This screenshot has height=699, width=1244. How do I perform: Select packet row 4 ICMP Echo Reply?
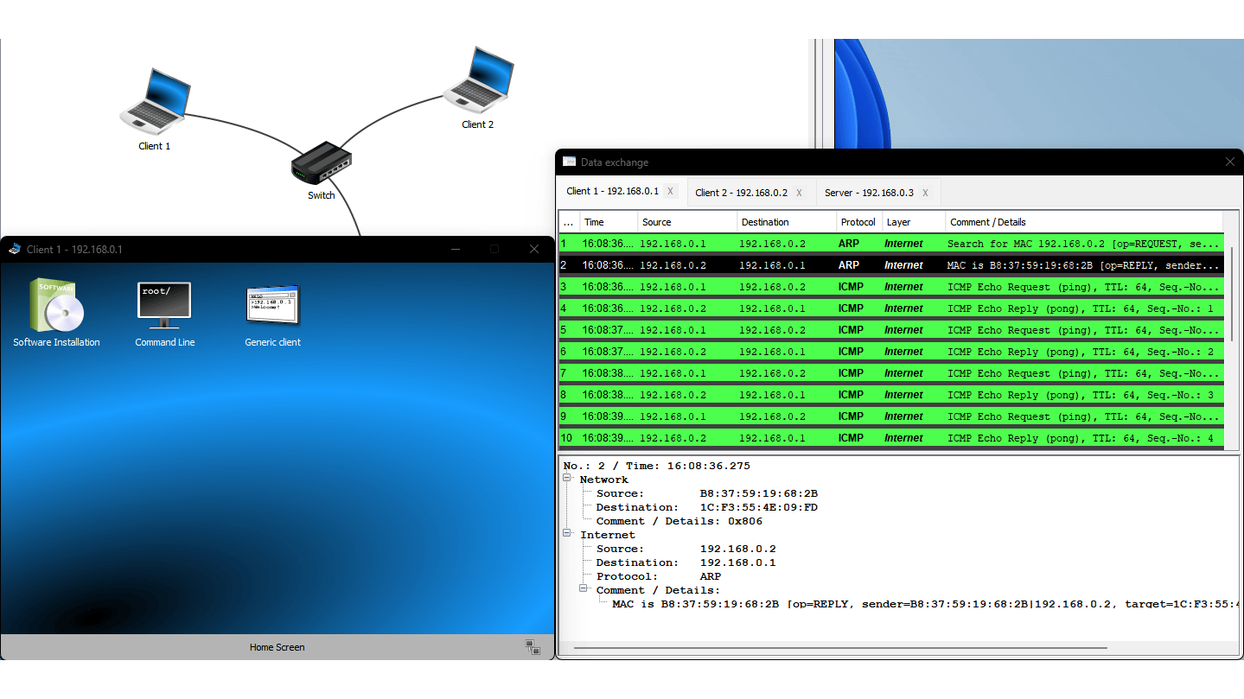point(891,308)
